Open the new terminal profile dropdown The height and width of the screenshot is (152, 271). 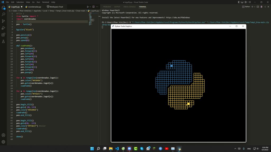pos(255,7)
